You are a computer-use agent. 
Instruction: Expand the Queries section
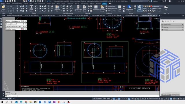[x=172, y=27]
